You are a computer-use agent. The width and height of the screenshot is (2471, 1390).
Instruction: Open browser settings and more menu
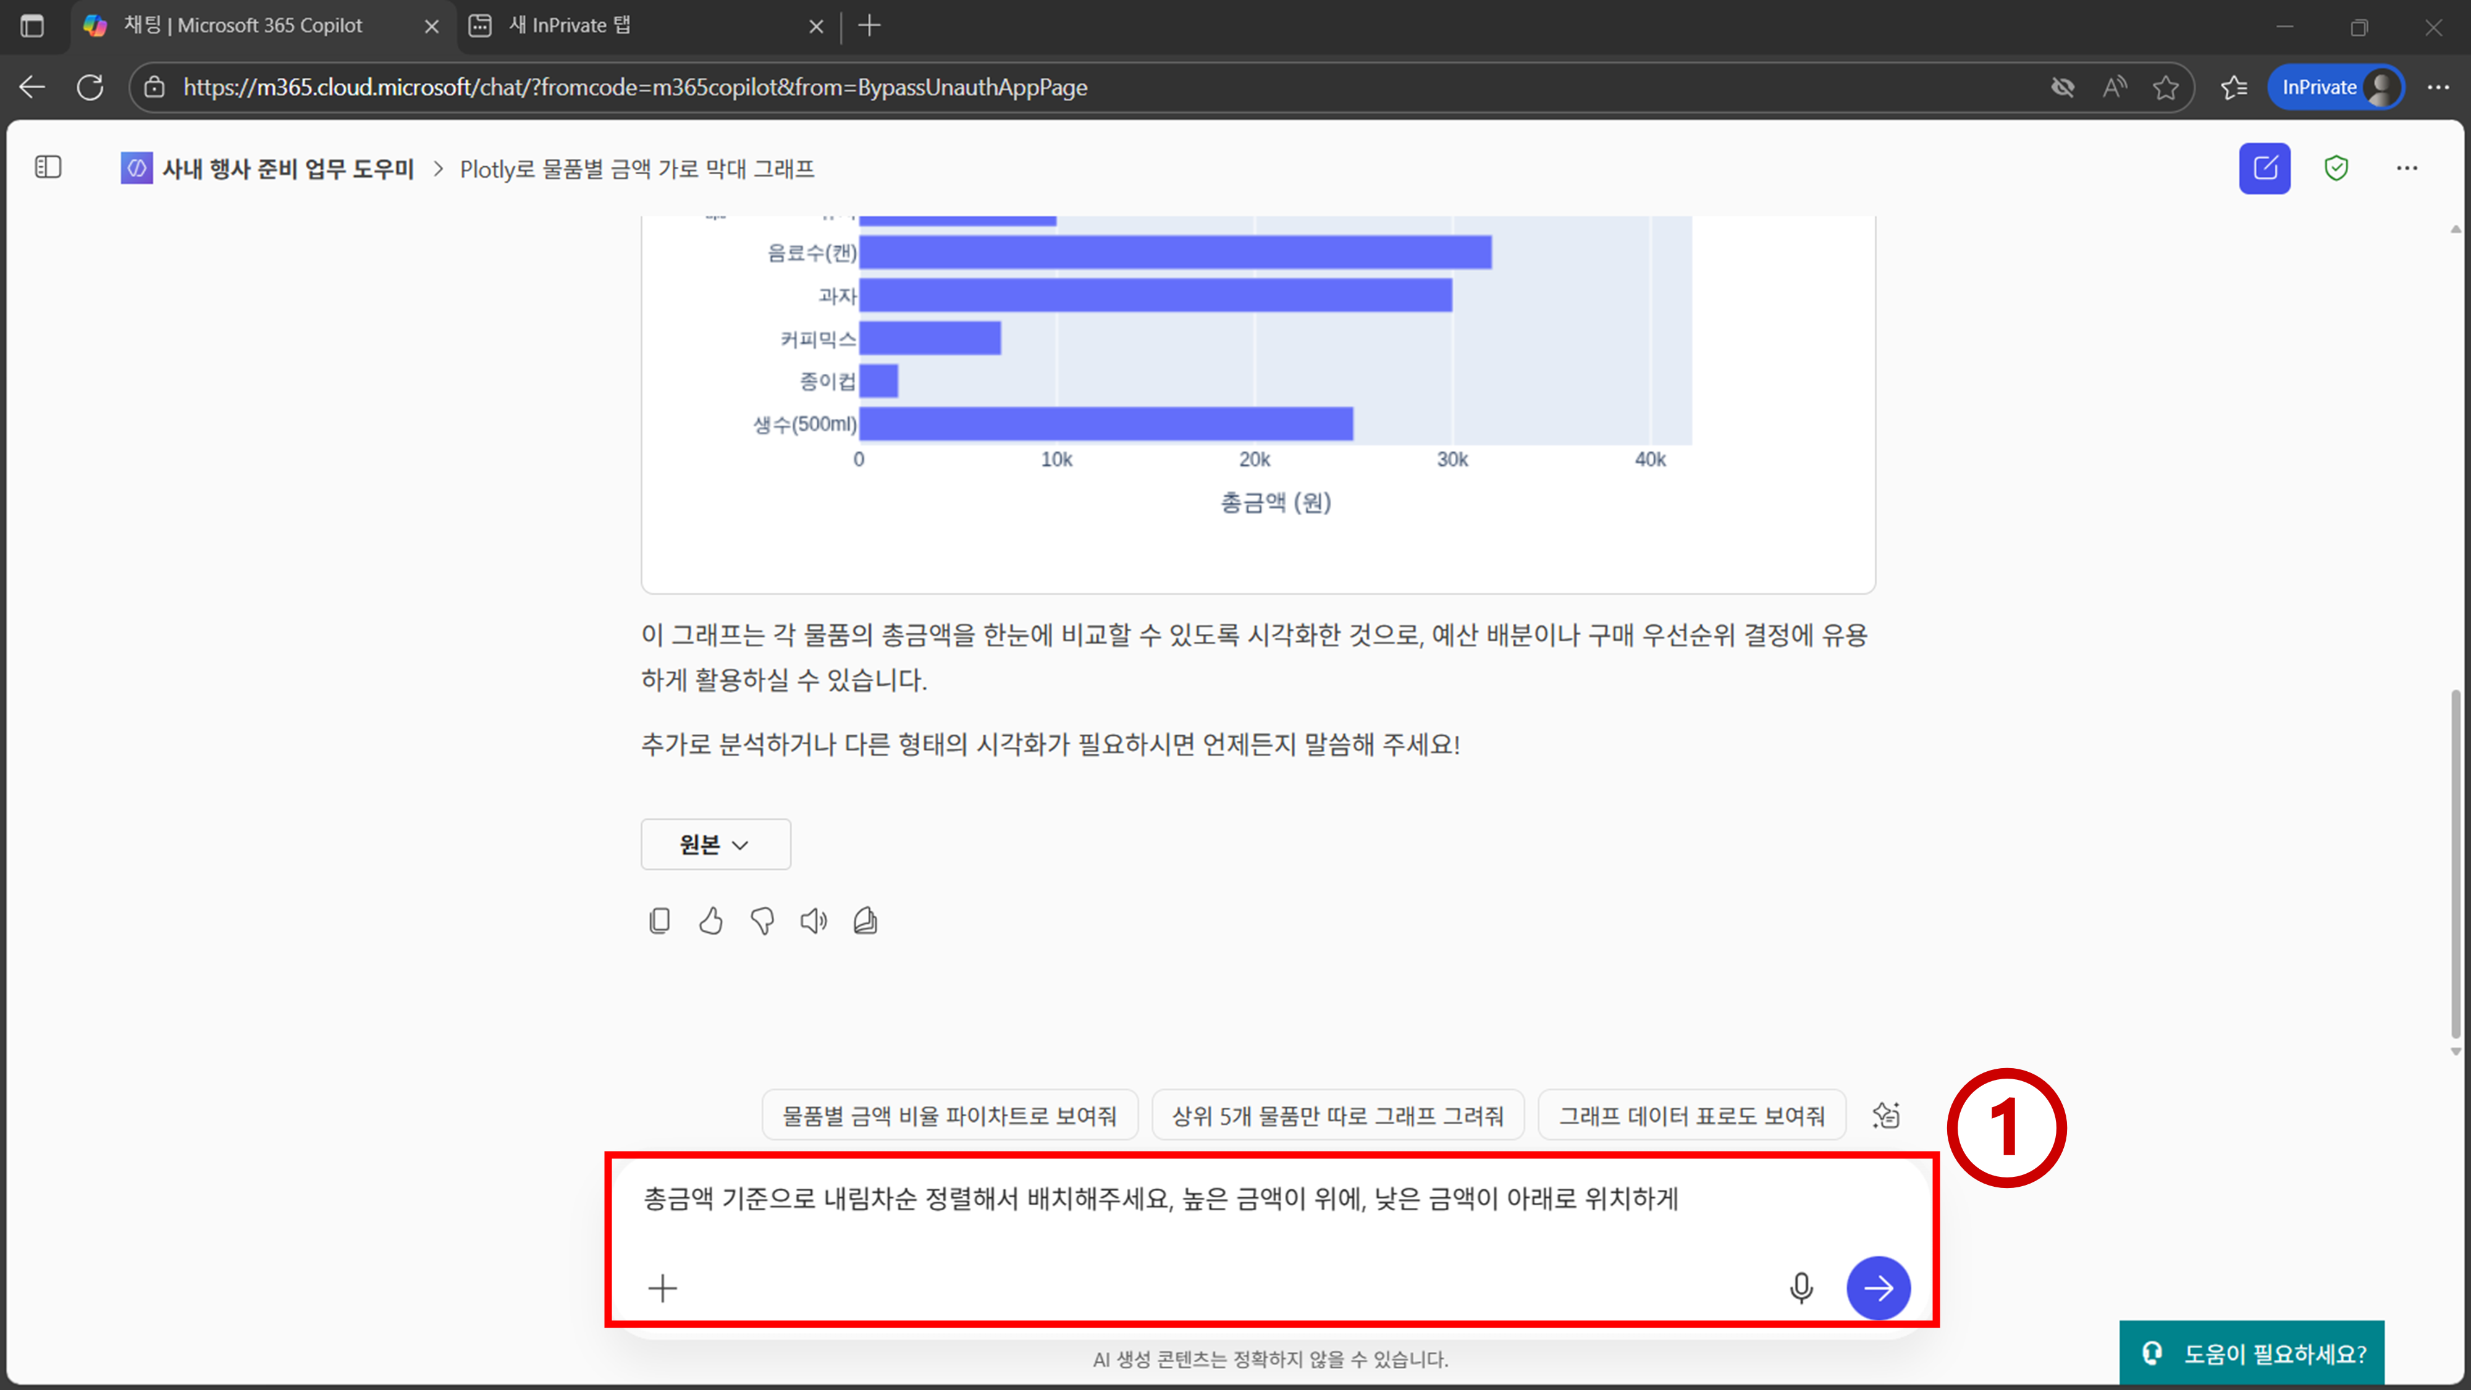[x=2438, y=87]
